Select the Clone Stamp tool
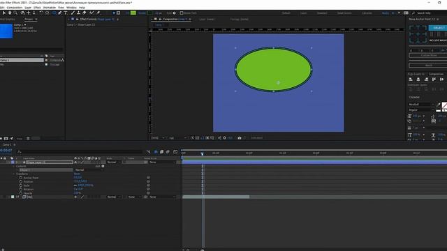The width and height of the screenshot is (447, 251). [78, 13]
